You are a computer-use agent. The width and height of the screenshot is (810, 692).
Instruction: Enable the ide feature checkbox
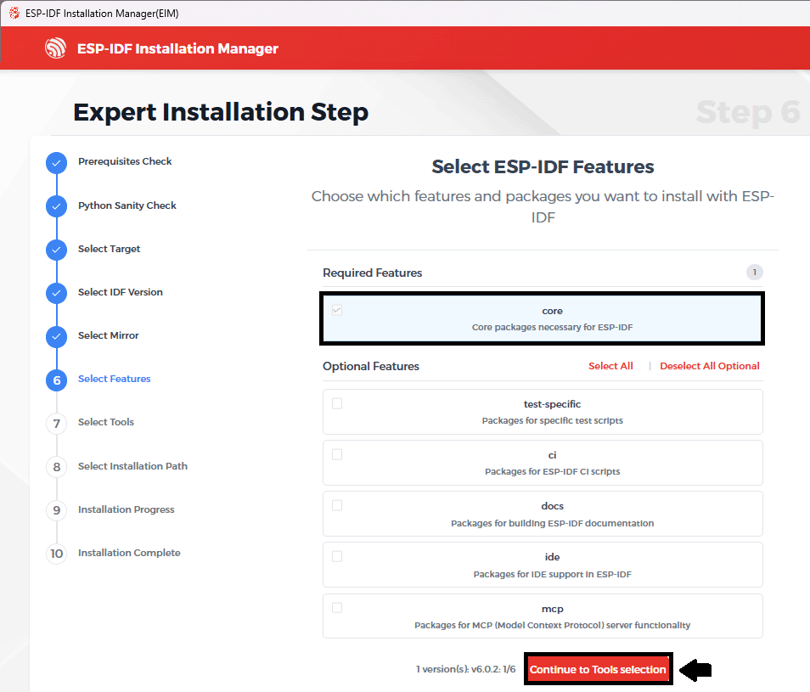click(x=337, y=556)
